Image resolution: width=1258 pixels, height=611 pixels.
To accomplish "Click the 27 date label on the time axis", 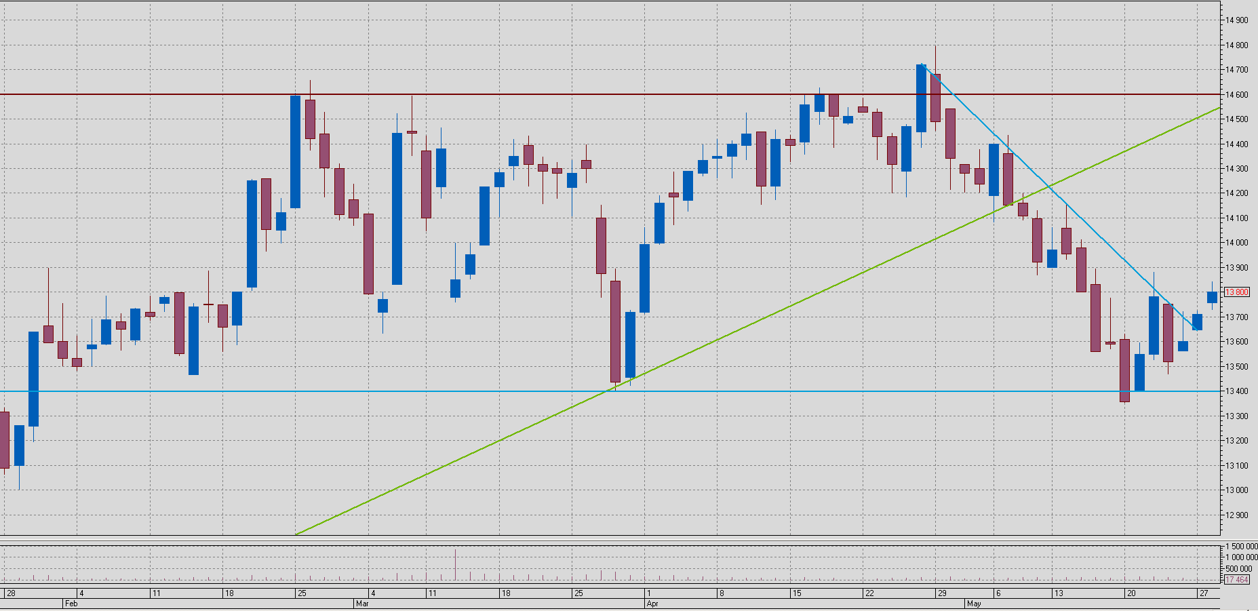I will pos(1204,593).
